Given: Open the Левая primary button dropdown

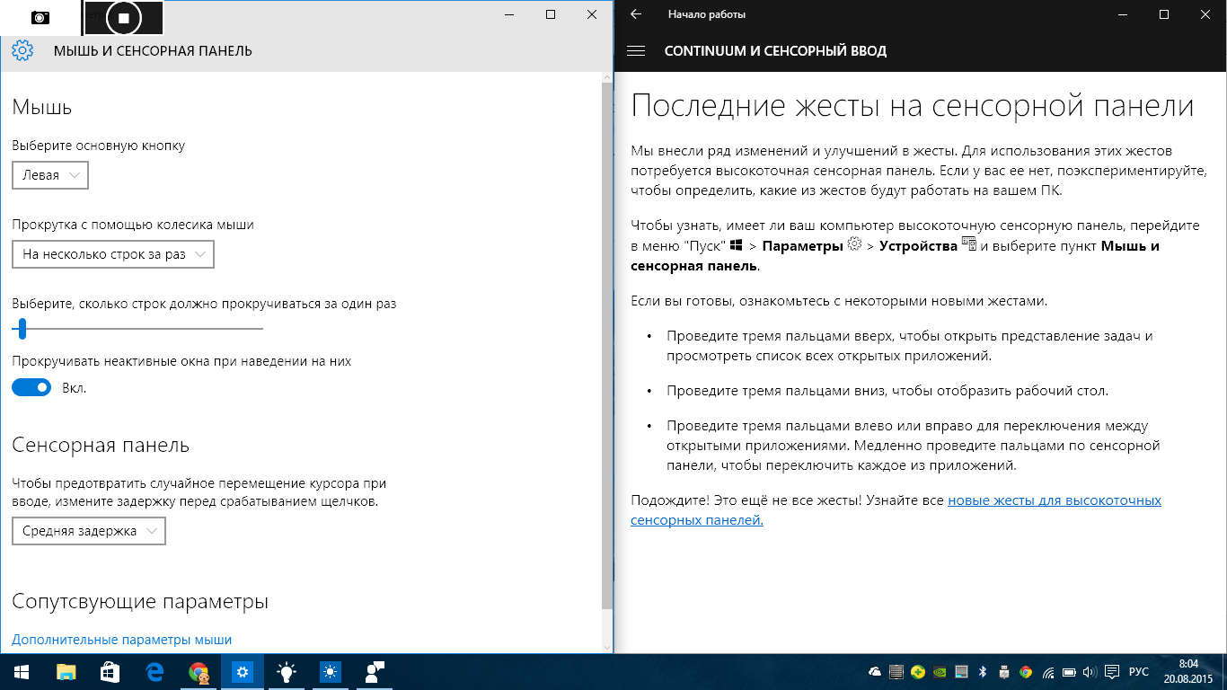Looking at the screenshot, I should click(x=50, y=175).
